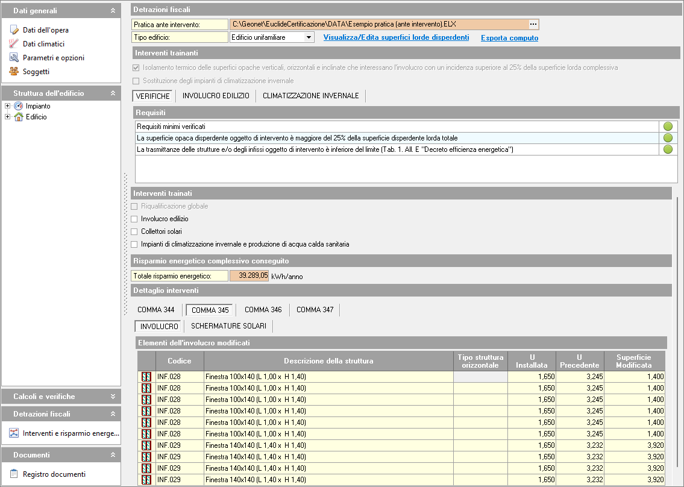Enable Collettori solari checkbox

tap(135, 232)
